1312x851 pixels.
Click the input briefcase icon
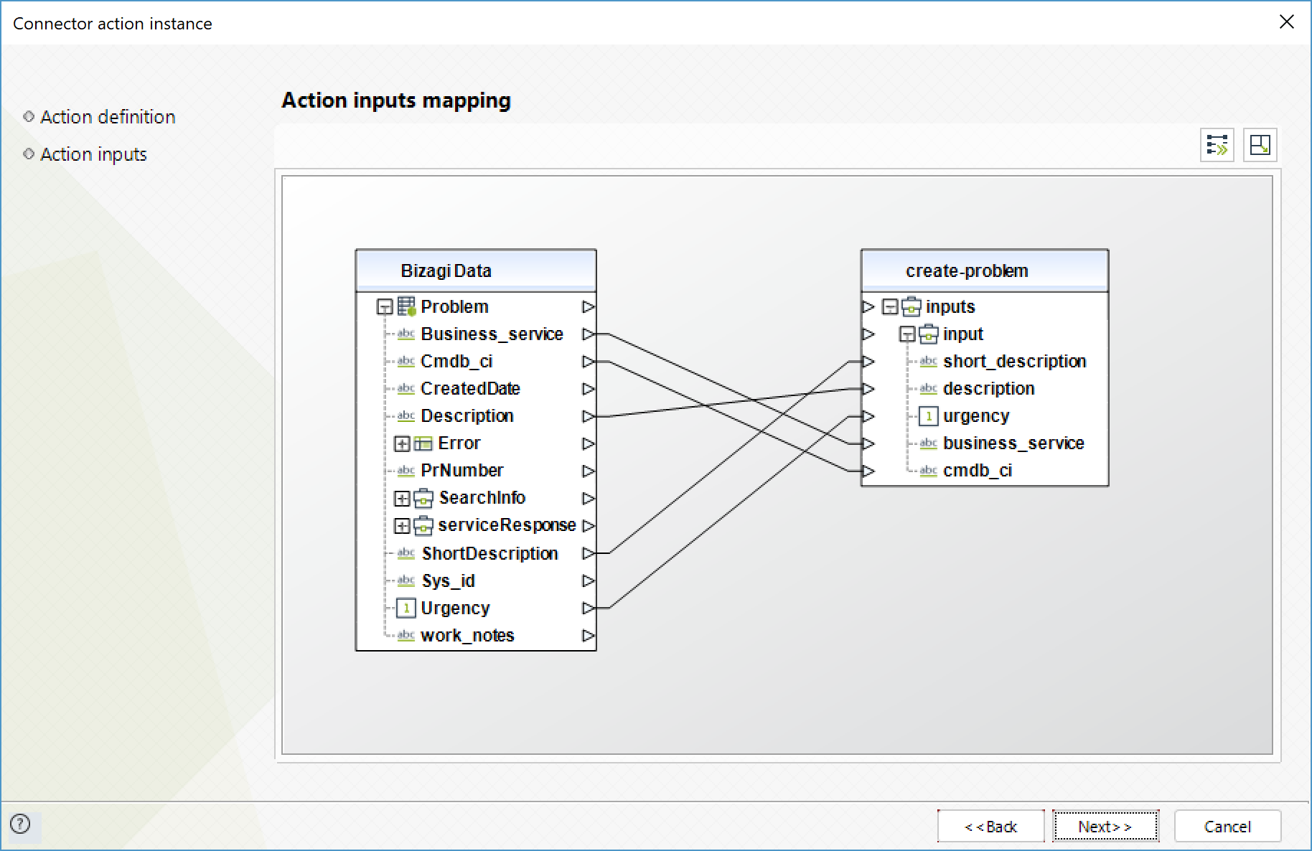point(929,334)
